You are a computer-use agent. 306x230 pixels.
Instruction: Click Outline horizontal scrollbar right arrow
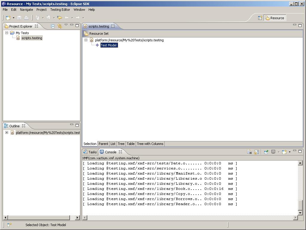pos(77,217)
